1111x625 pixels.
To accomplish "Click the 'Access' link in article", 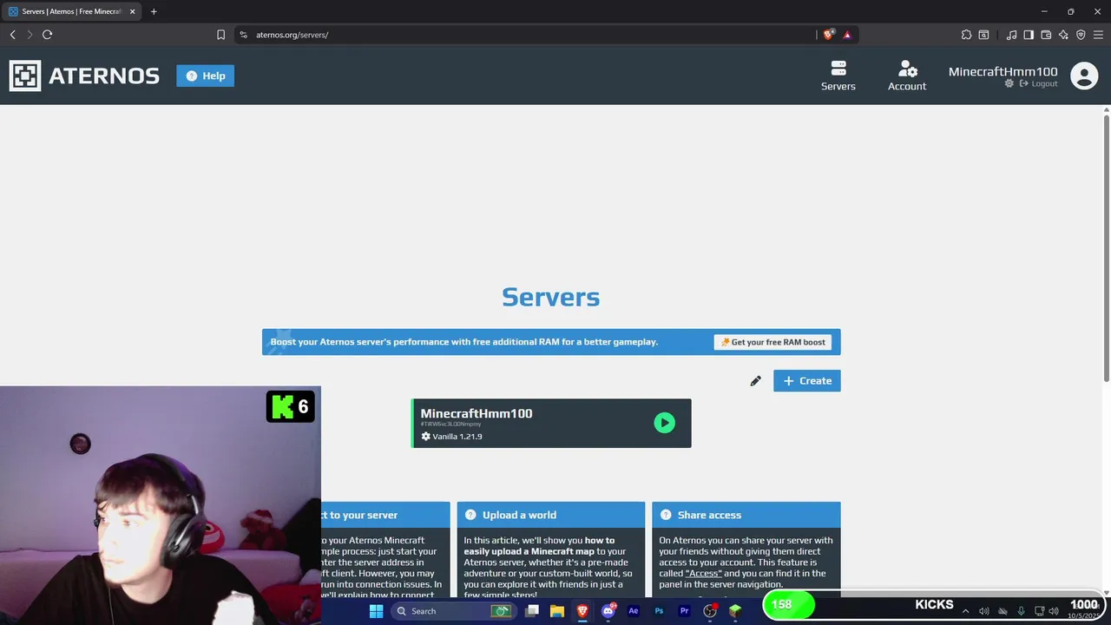I will pos(703,573).
